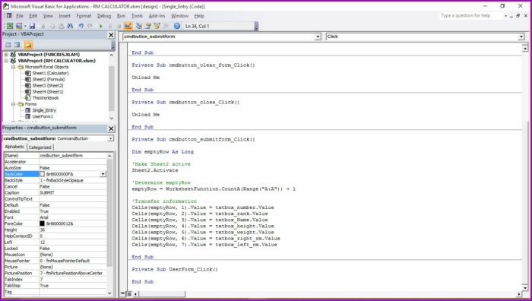Image resolution: width=532 pixels, height=301 pixels.
Task: Click the Enabled property row
Action: click(x=55, y=211)
